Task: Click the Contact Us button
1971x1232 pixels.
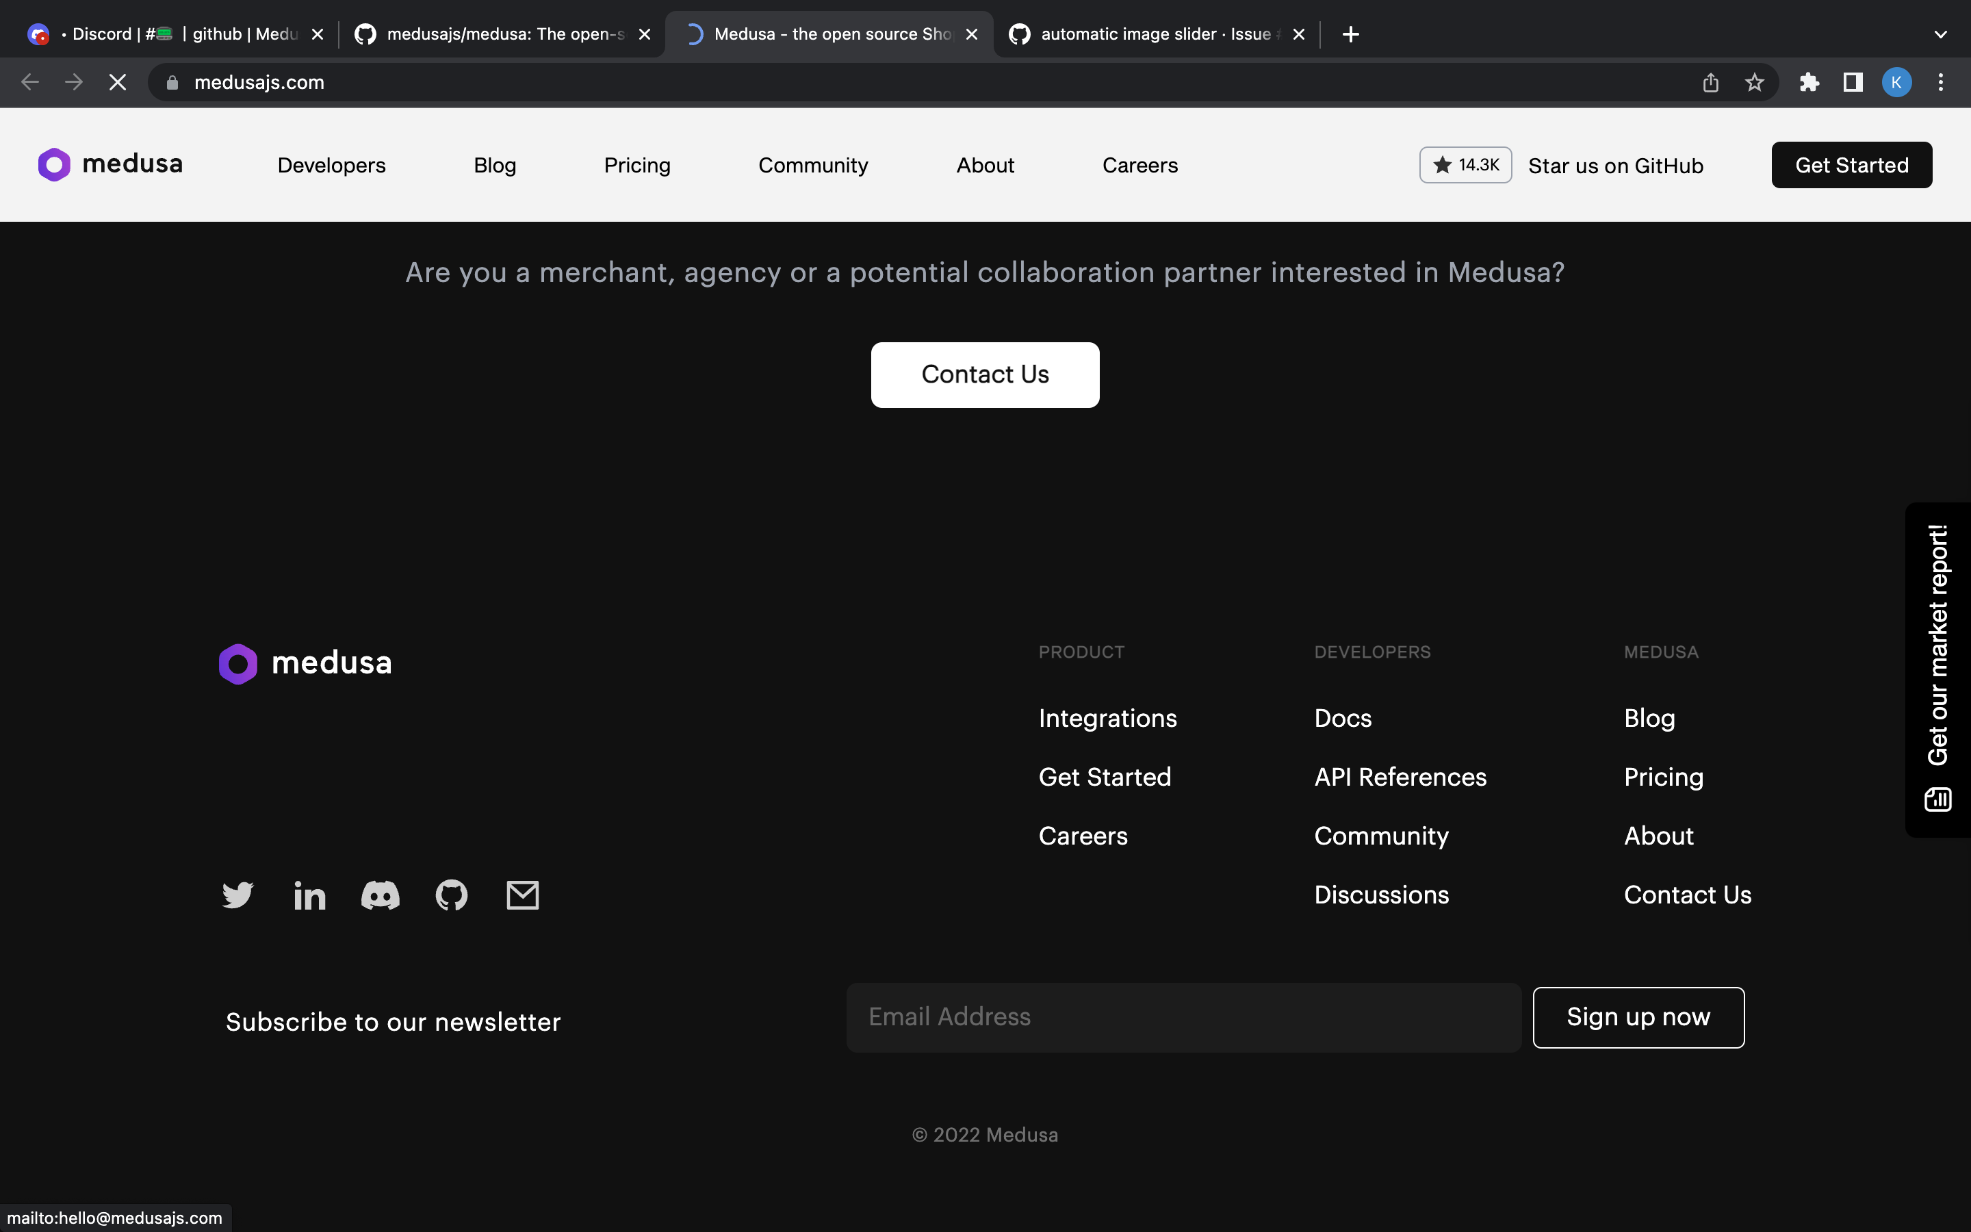Action: coord(985,374)
